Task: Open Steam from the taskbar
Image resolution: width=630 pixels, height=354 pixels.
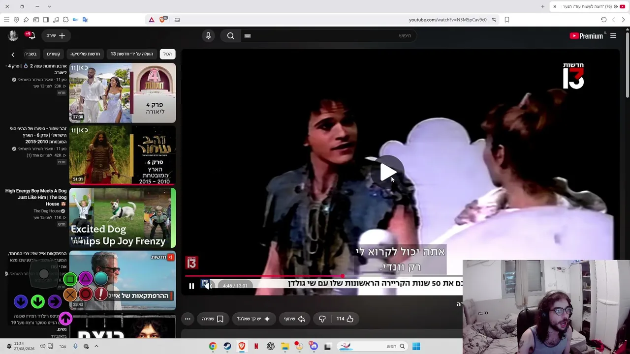Action: (227, 346)
